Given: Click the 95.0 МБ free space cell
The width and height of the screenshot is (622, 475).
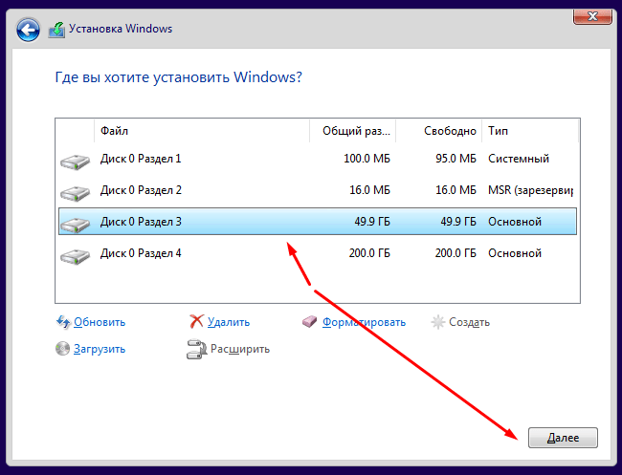Looking at the screenshot, I should tap(455, 159).
